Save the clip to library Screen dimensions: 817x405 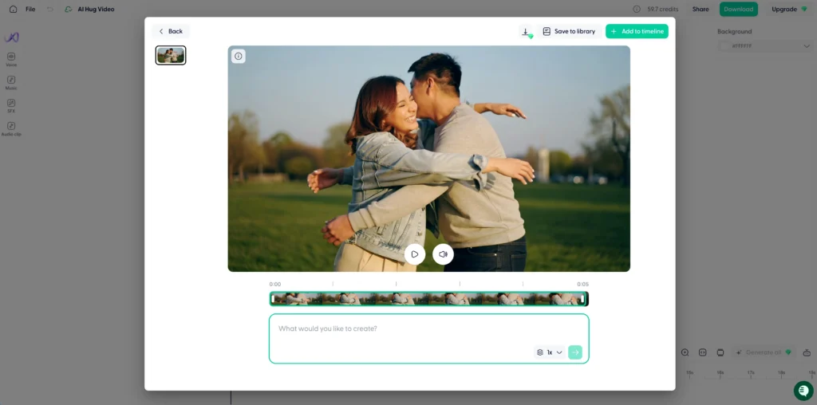click(569, 31)
